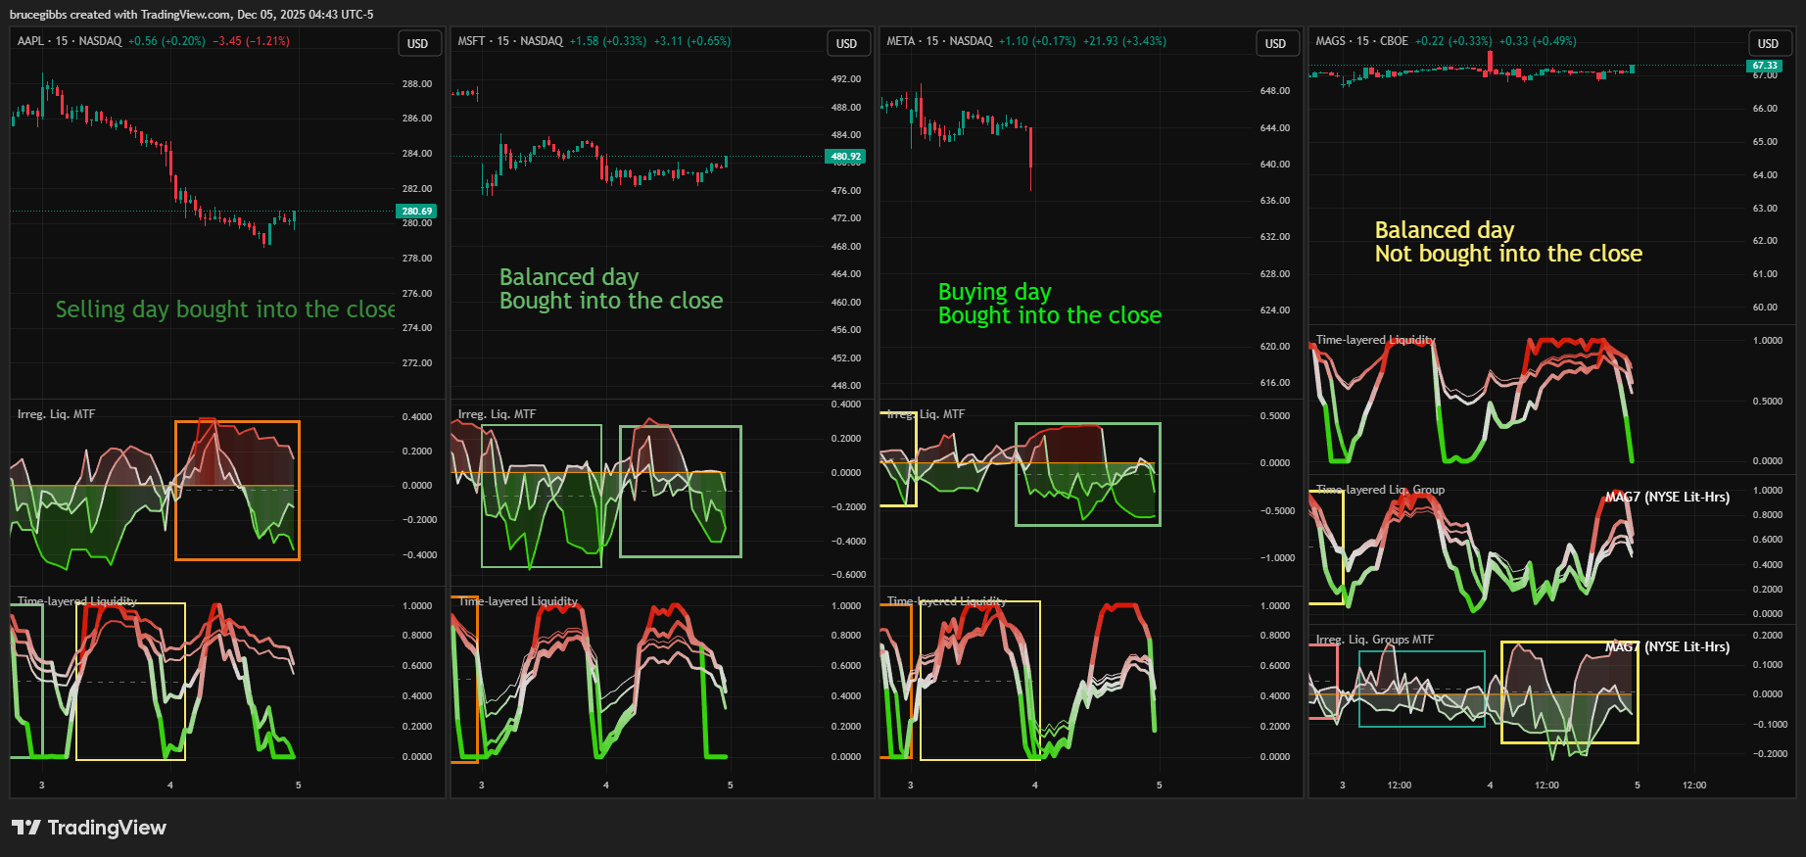Open the USD currency selector on MSFT chart
Screen dimensions: 1806x857
point(846,43)
